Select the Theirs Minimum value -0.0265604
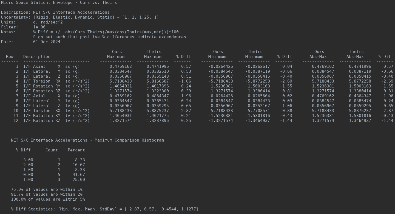 pyautogui.click(x=258, y=96)
